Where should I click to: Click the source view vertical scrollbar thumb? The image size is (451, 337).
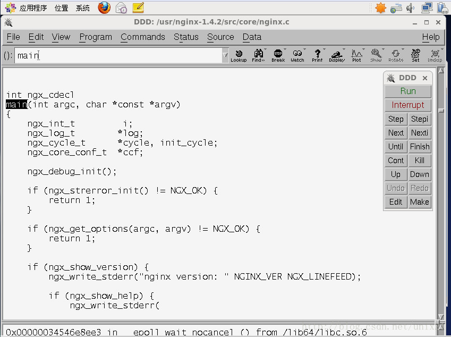[x=441, y=111]
